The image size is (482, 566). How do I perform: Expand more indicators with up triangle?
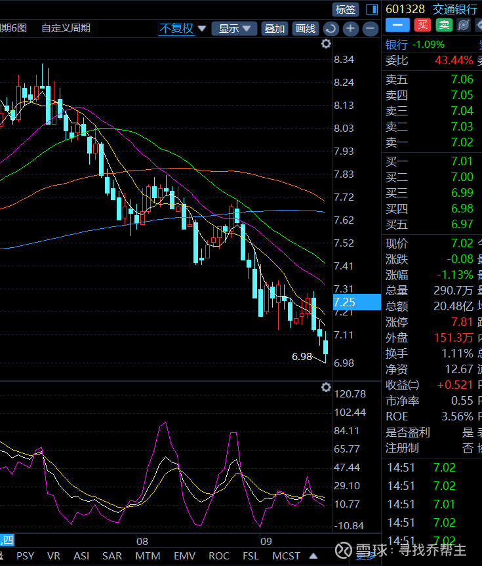point(313,556)
